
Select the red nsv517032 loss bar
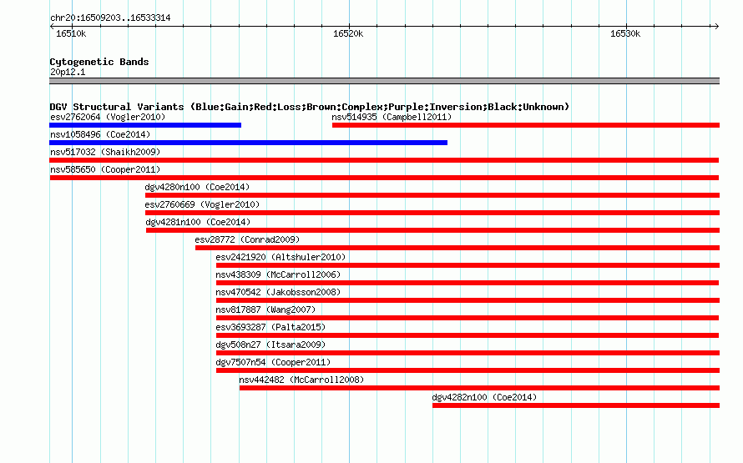pyautogui.click(x=384, y=160)
